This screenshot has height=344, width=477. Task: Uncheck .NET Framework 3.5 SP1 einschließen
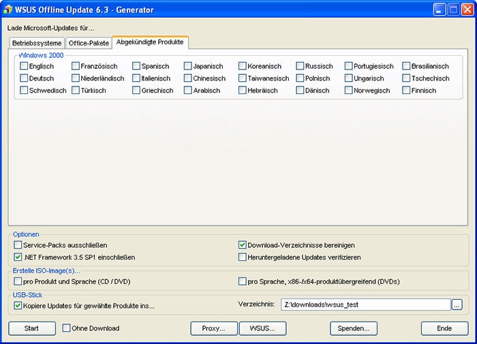click(x=18, y=257)
